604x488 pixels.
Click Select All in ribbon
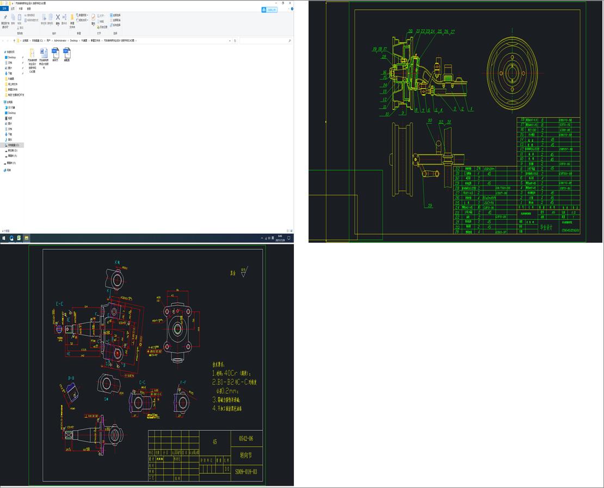[x=115, y=15]
